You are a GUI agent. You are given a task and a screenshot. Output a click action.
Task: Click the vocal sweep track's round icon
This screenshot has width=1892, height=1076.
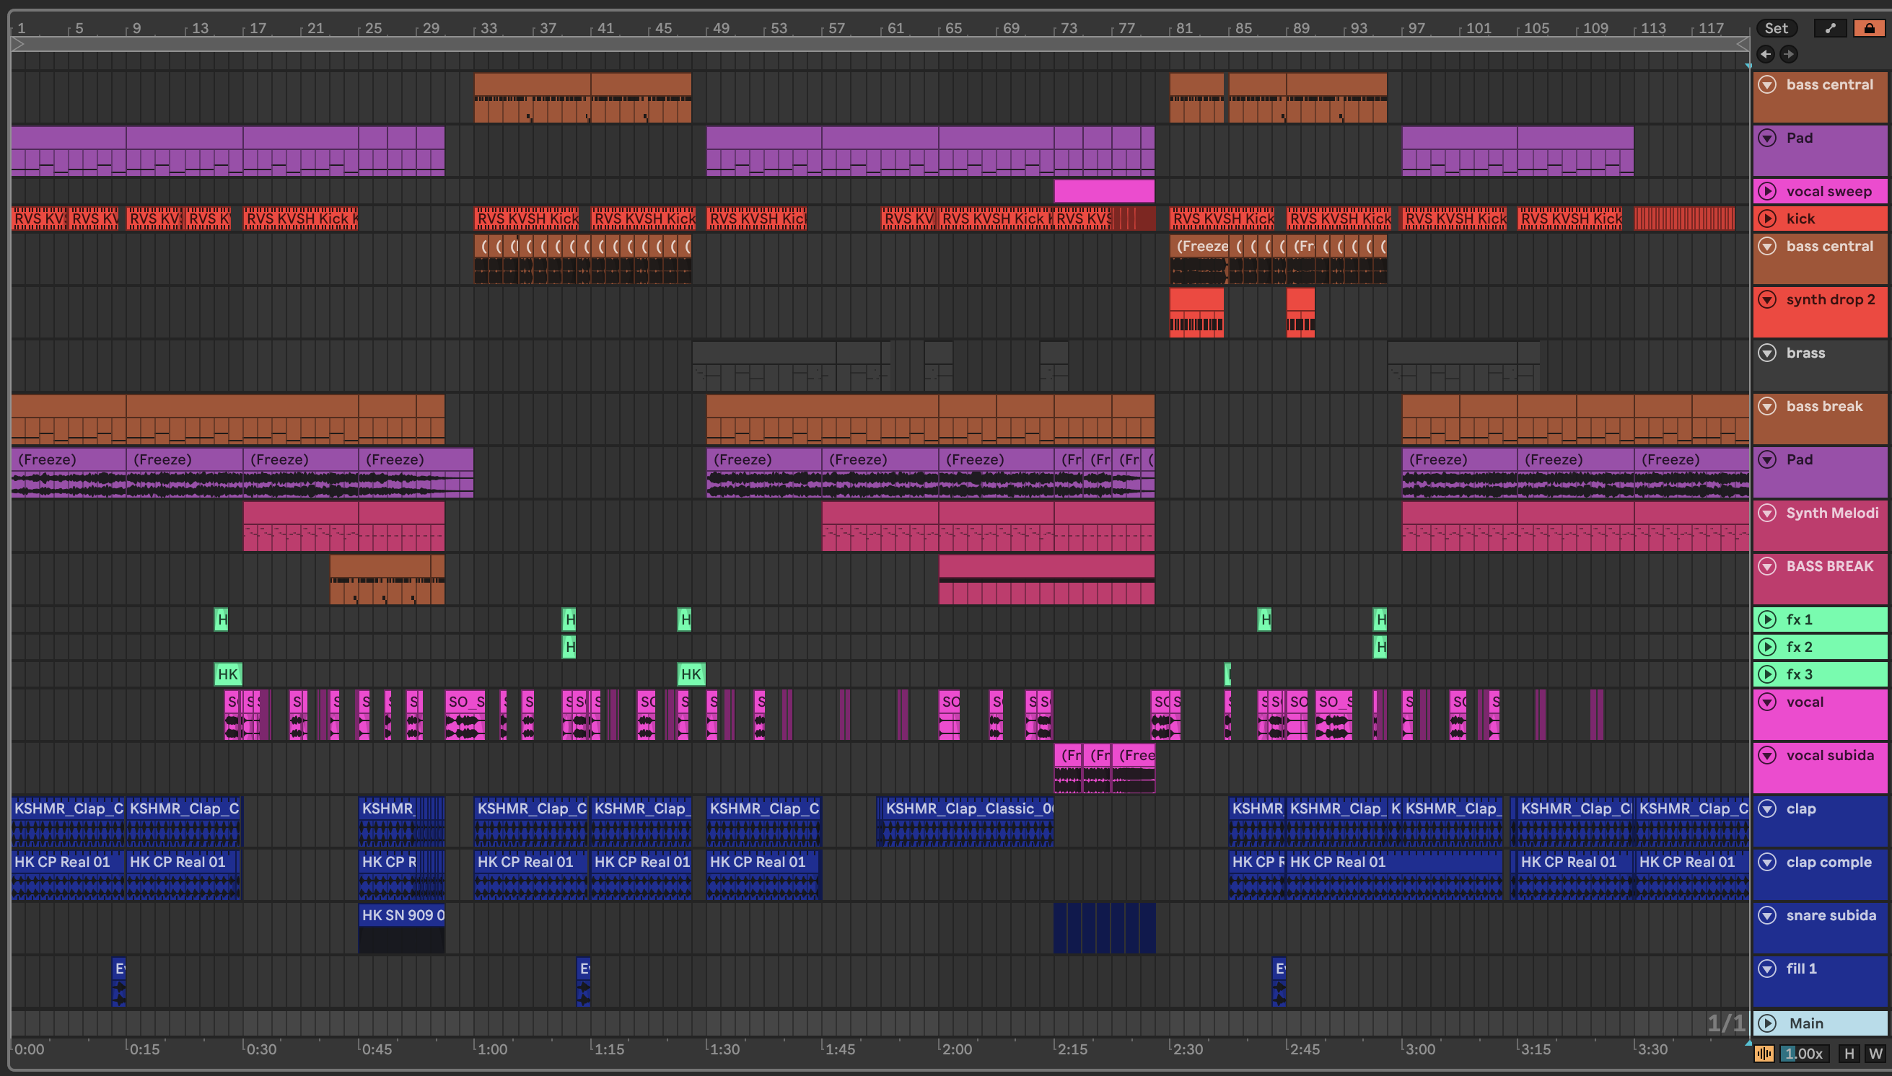point(1768,191)
